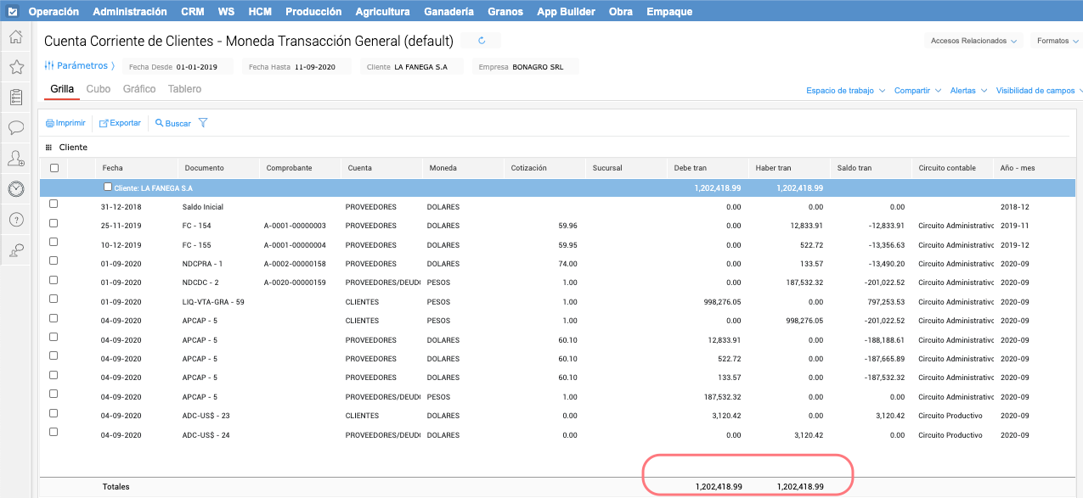Click the home icon in left sidebar
Viewport: 1083px width, 498px height.
[x=15, y=36]
